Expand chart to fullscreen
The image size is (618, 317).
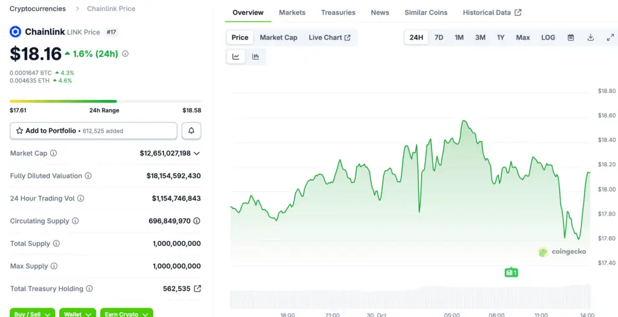[610, 37]
